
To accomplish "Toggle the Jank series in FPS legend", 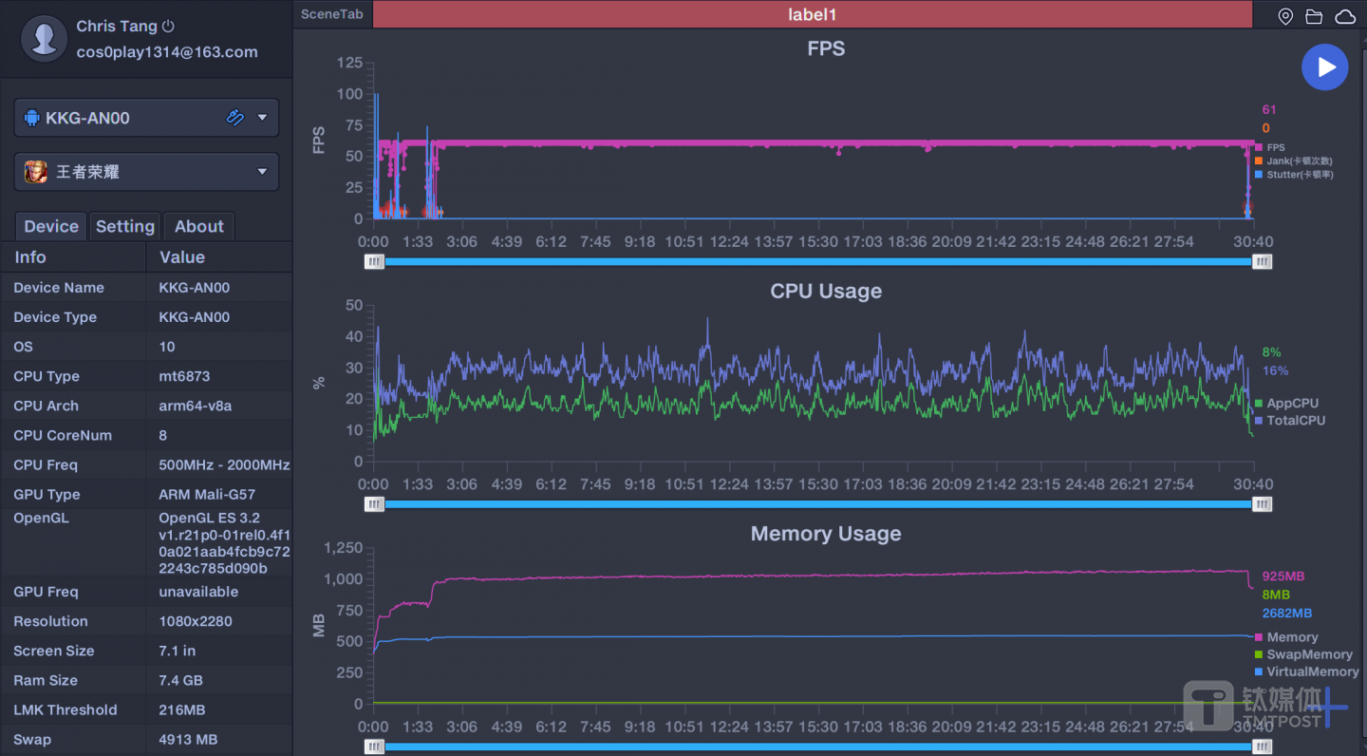I will pos(1298,161).
